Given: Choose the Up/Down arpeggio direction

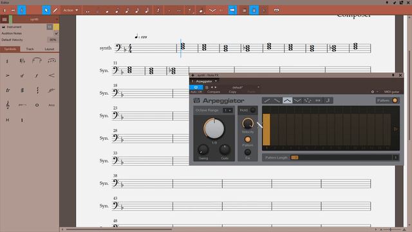Looking at the screenshot, I should (287, 101).
